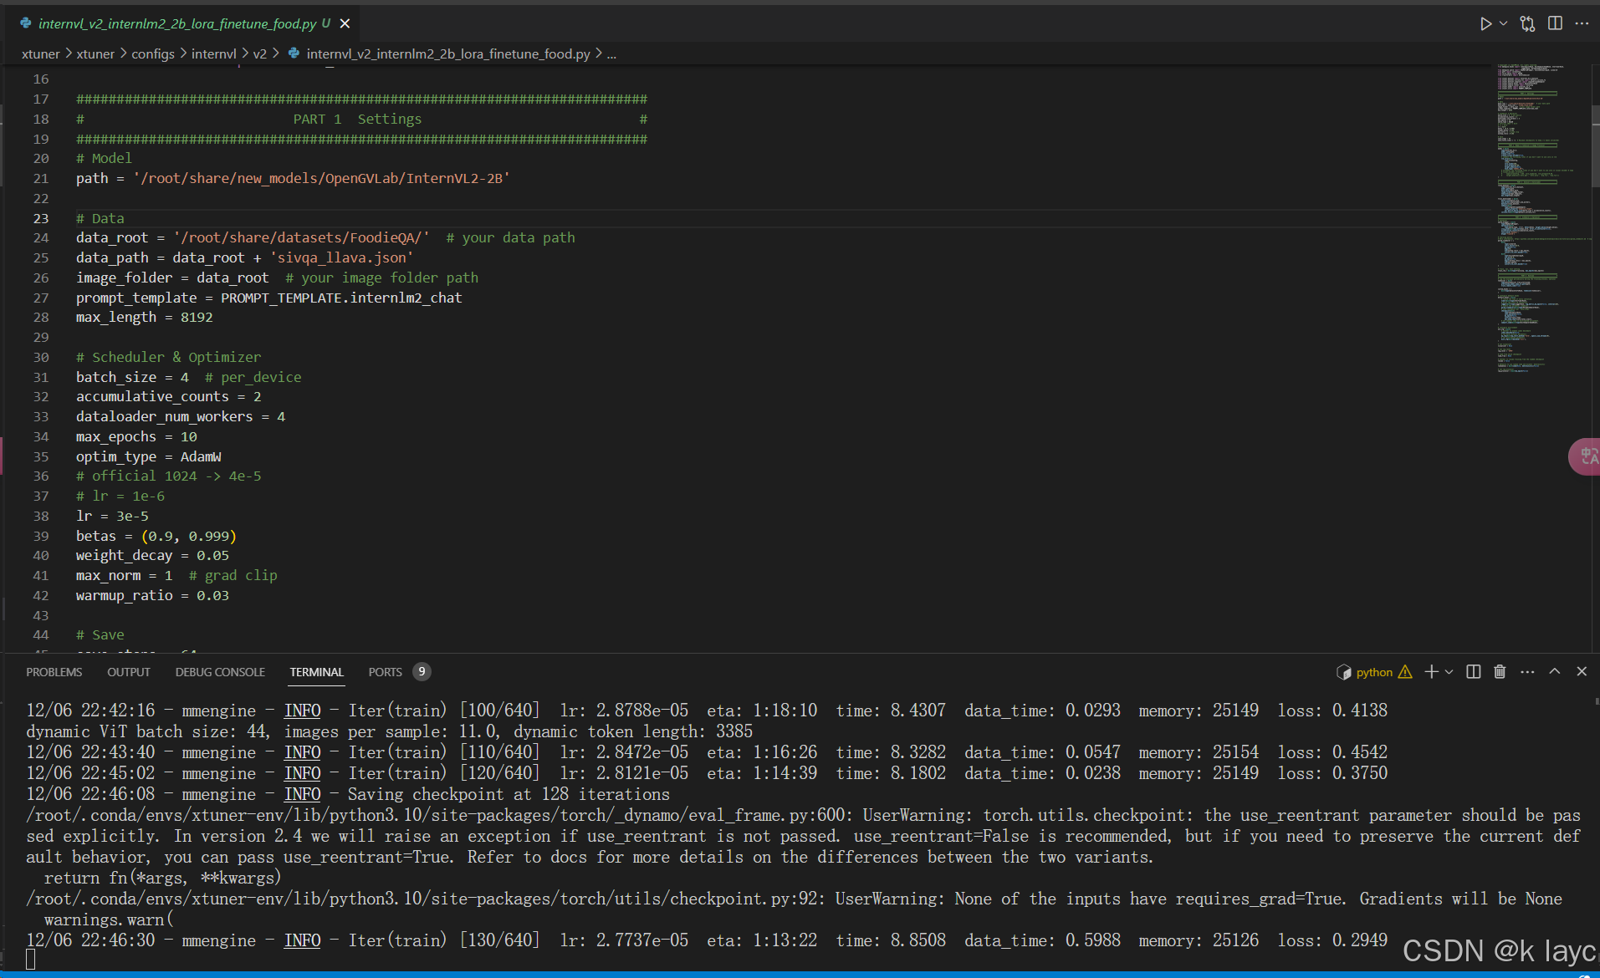Click max_epochs = 10 line
1600x978 pixels.
(136, 436)
